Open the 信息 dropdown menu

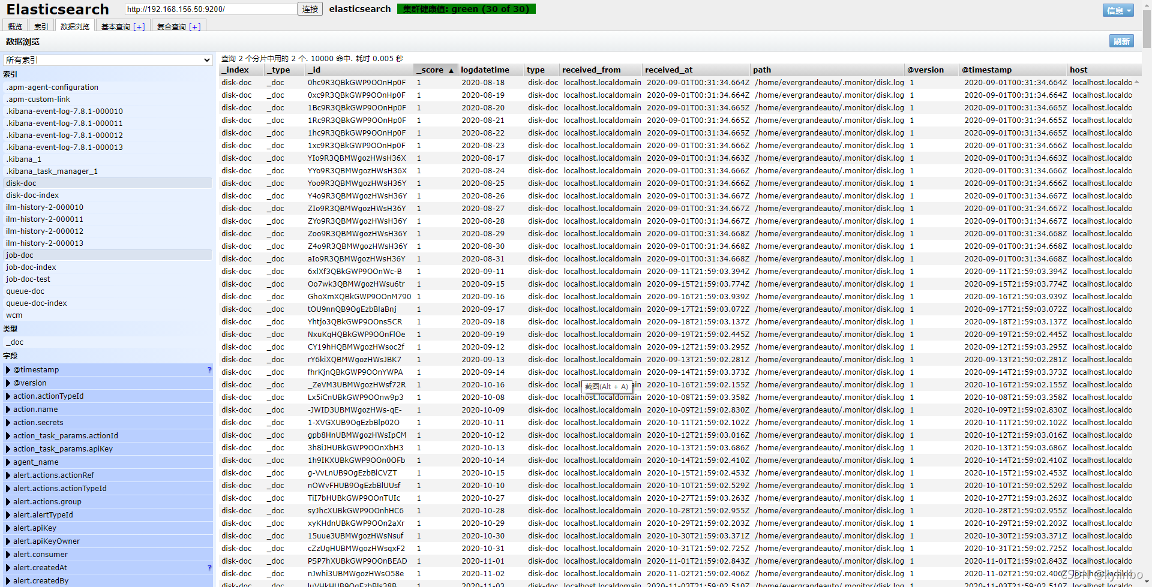(1118, 10)
